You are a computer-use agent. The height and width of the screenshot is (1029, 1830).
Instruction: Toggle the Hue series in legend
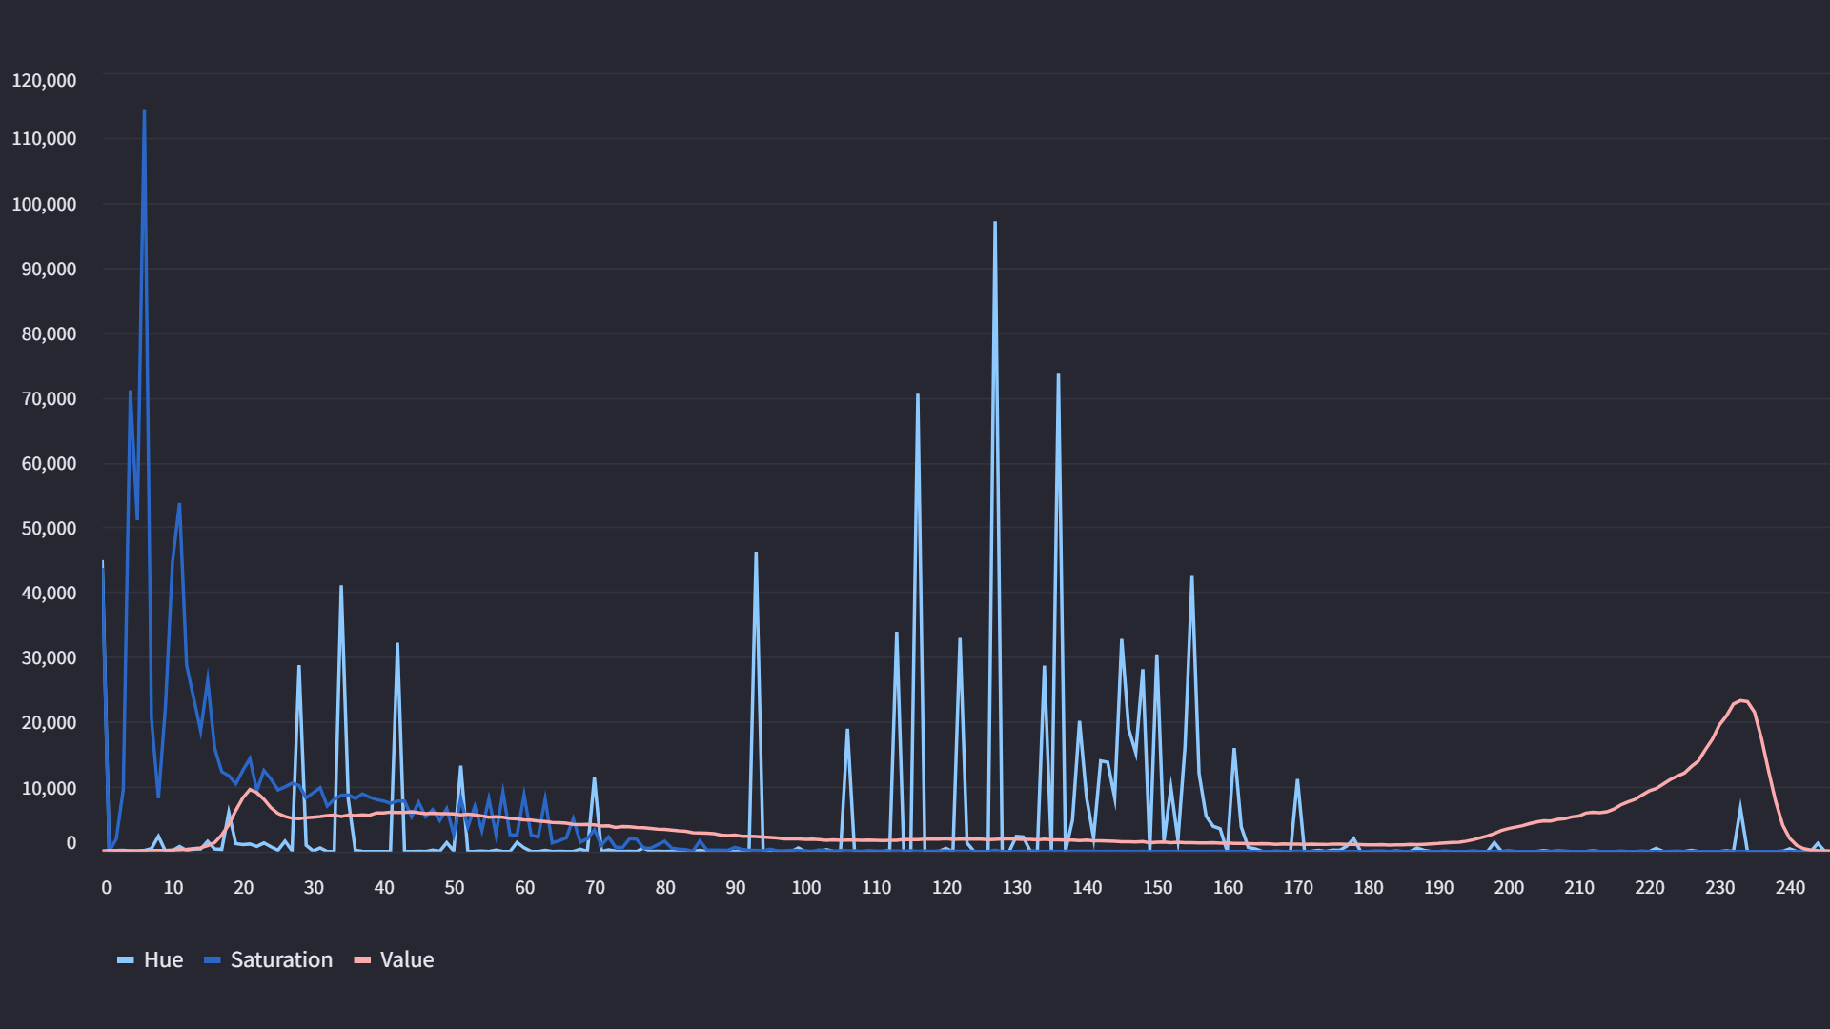[163, 959]
